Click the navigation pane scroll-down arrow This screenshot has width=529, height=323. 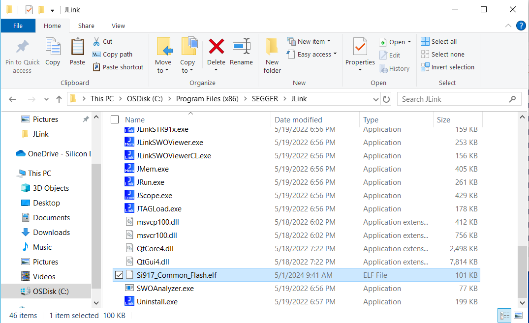96,303
